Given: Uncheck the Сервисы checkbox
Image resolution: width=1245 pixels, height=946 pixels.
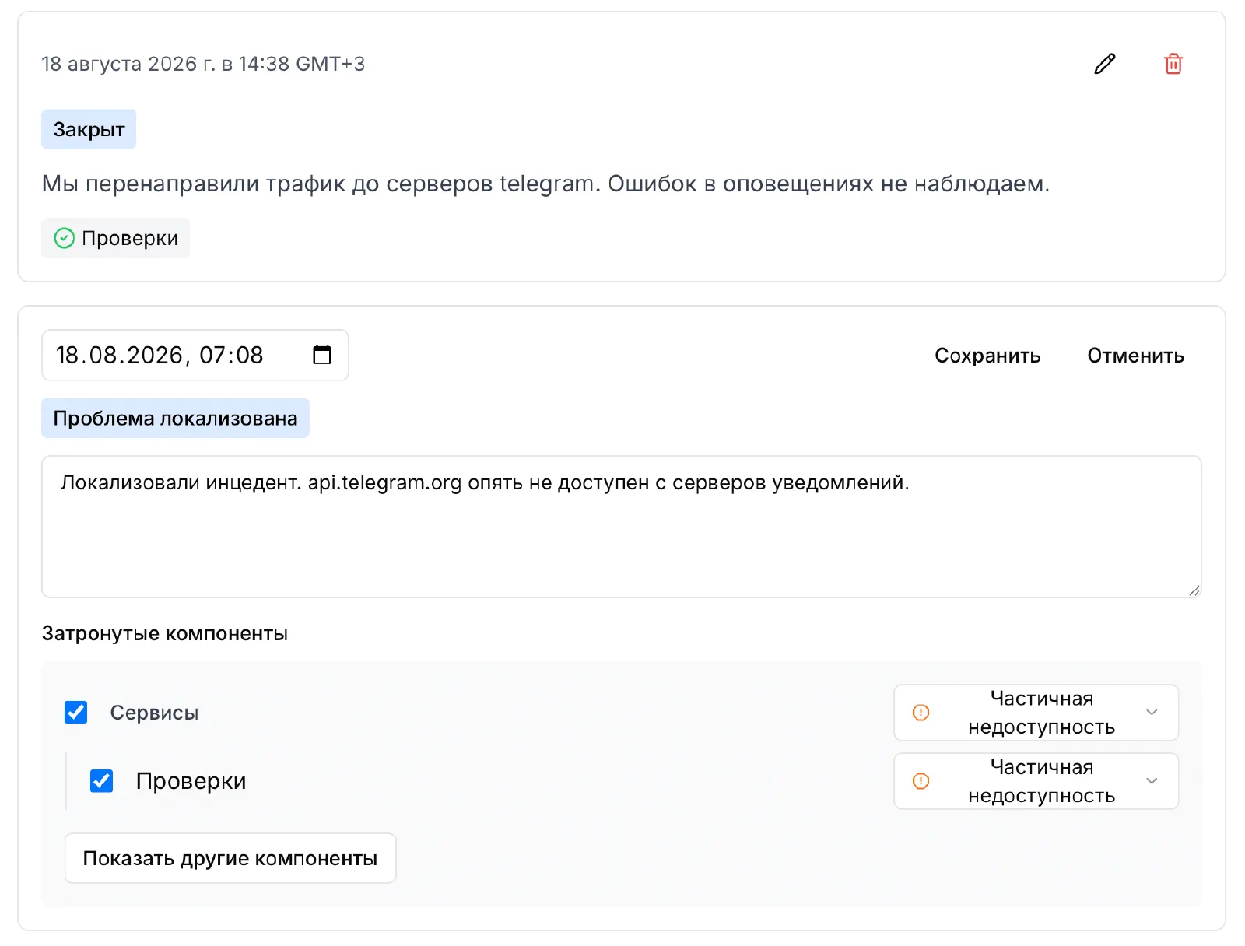Looking at the screenshot, I should pos(76,712).
